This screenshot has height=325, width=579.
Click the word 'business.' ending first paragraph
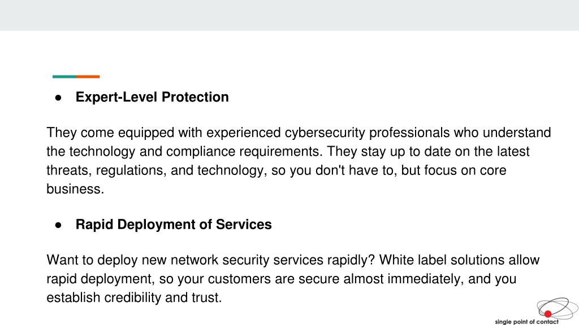click(75, 189)
